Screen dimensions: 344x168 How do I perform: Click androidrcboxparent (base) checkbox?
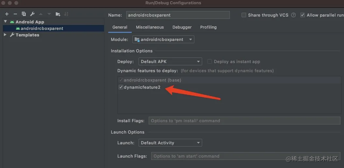(x=121, y=80)
